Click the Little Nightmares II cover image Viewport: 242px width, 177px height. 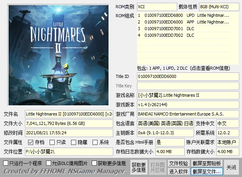point(58,55)
